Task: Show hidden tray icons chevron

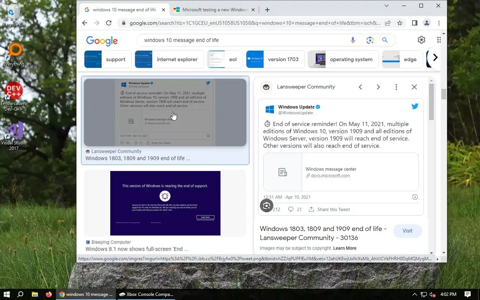Action: click(x=414, y=294)
